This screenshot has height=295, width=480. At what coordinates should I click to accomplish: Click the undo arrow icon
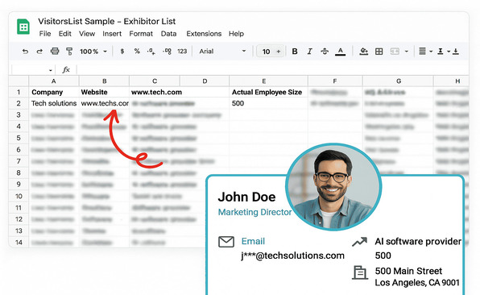coord(25,52)
